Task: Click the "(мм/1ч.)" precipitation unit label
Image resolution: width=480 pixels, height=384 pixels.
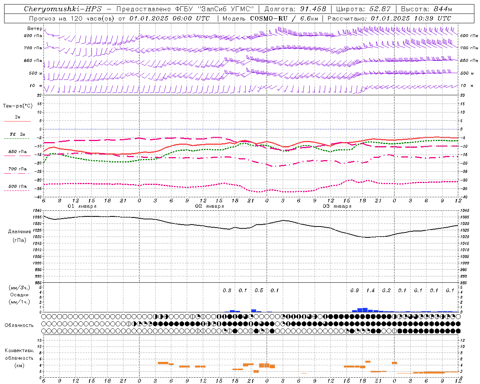Action: click(x=19, y=302)
